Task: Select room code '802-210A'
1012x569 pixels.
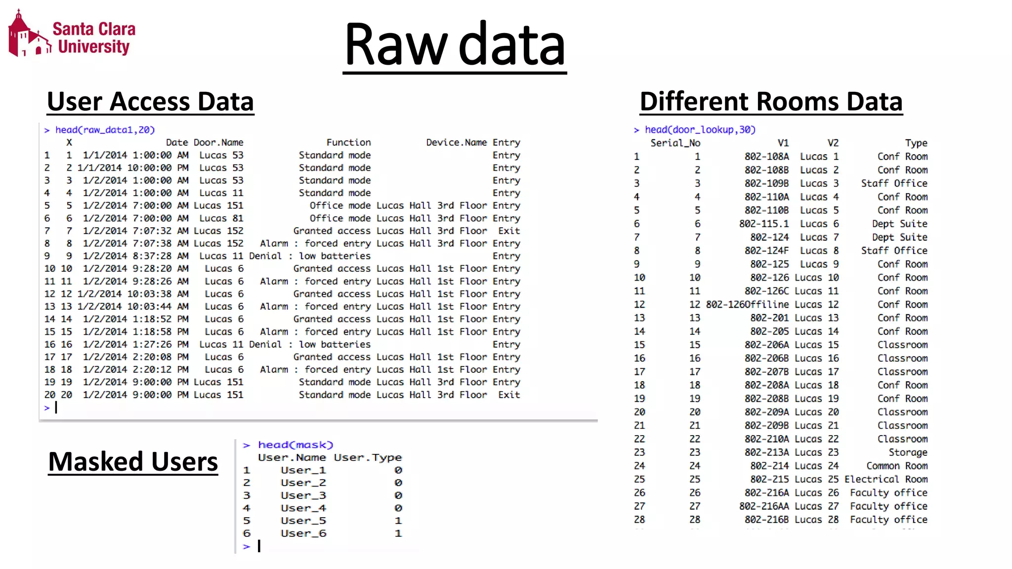Action: [x=767, y=439]
